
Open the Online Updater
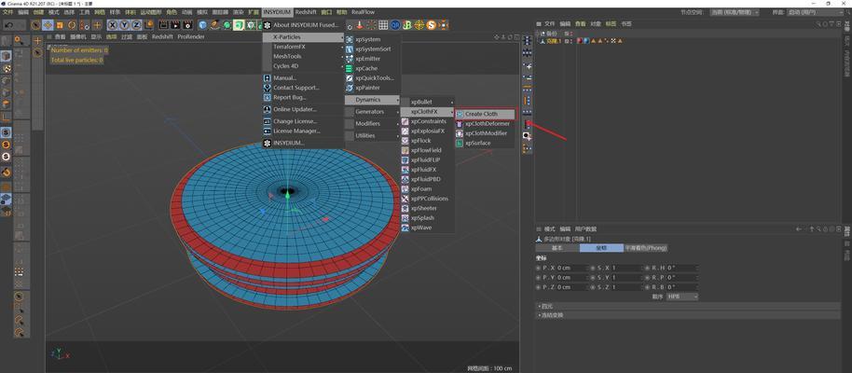303,109
